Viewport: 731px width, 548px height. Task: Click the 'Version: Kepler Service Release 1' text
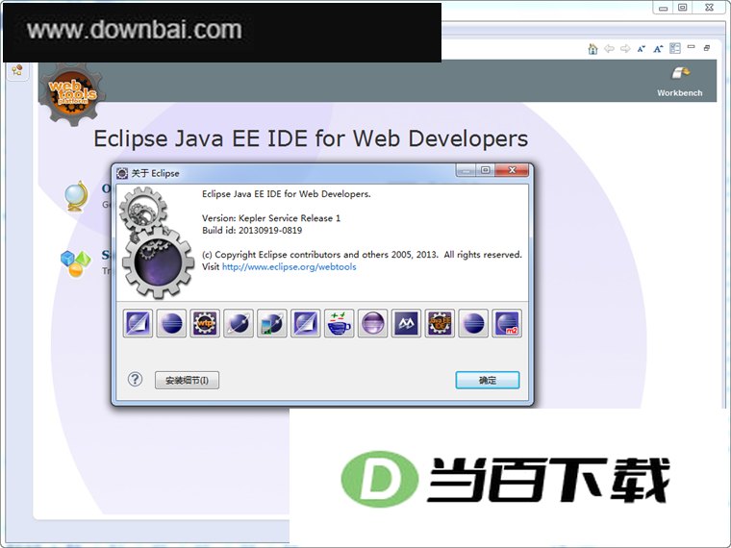271,218
